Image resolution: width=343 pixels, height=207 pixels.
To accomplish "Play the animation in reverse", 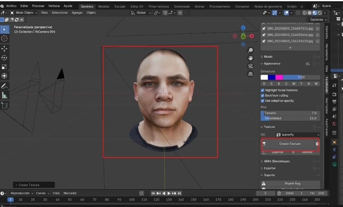I will pos(164,193).
